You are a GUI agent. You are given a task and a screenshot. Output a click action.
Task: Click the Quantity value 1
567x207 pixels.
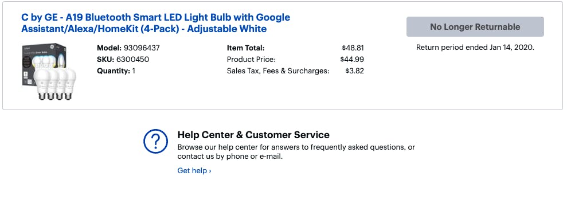[134, 71]
